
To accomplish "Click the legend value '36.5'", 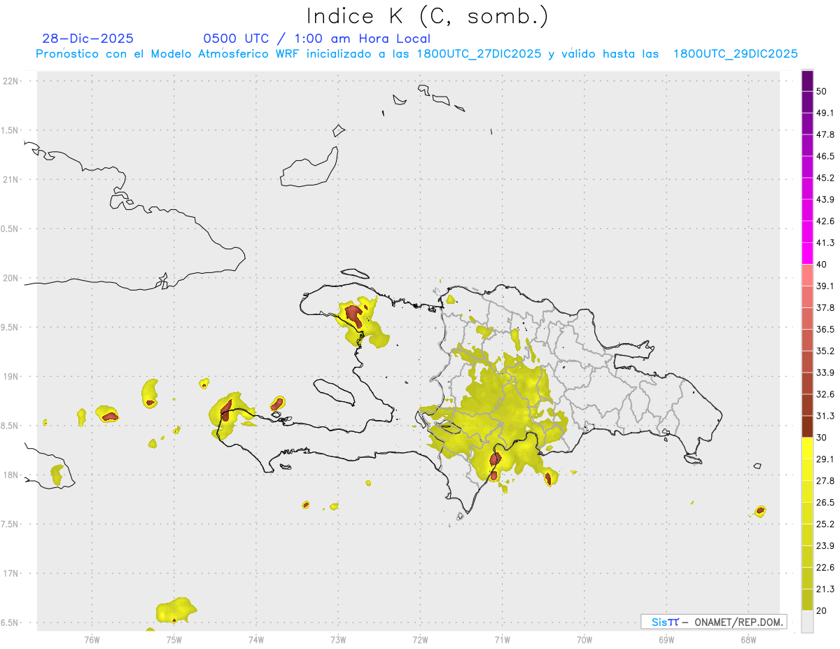I will tap(825, 329).
